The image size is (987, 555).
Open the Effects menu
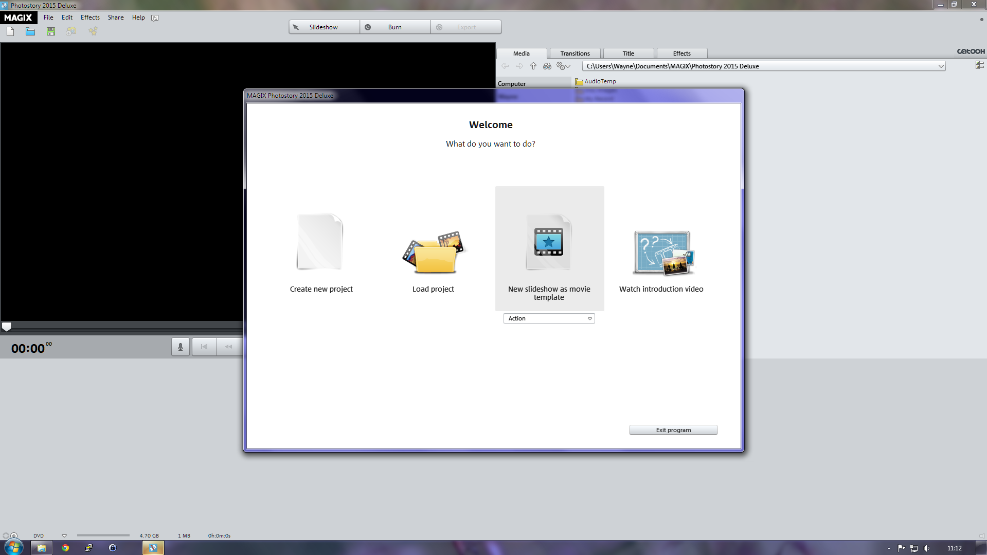90,17
